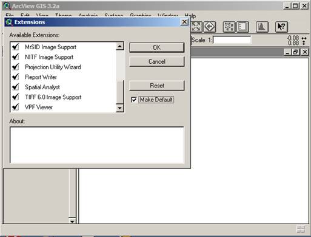Select the 'Projection Utility Wizard' text
Image resolution: width=311 pixels, height=237 pixels.
click(x=53, y=67)
